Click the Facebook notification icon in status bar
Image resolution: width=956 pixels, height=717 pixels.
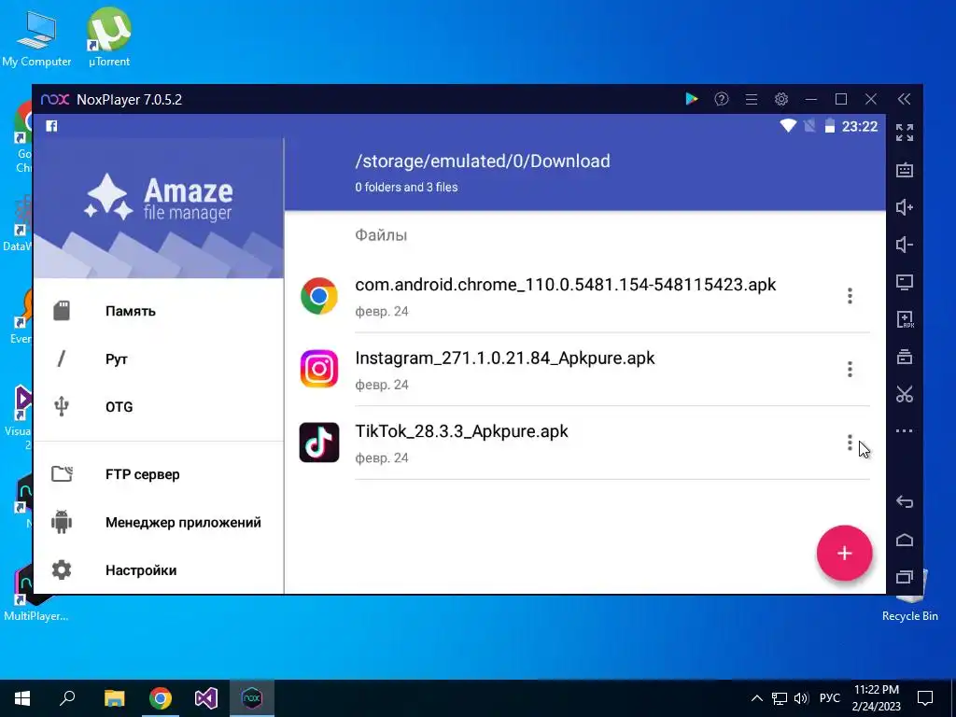(x=52, y=126)
